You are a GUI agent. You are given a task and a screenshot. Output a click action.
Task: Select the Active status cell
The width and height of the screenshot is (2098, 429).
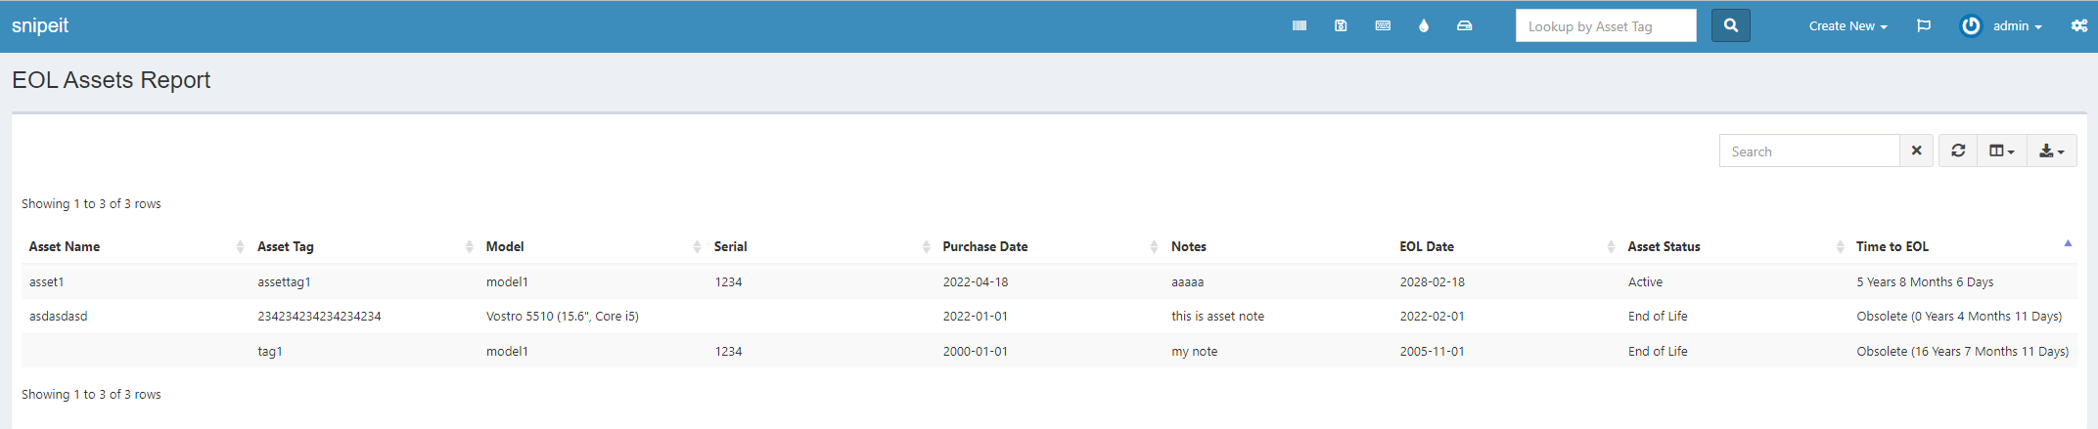click(x=1646, y=281)
